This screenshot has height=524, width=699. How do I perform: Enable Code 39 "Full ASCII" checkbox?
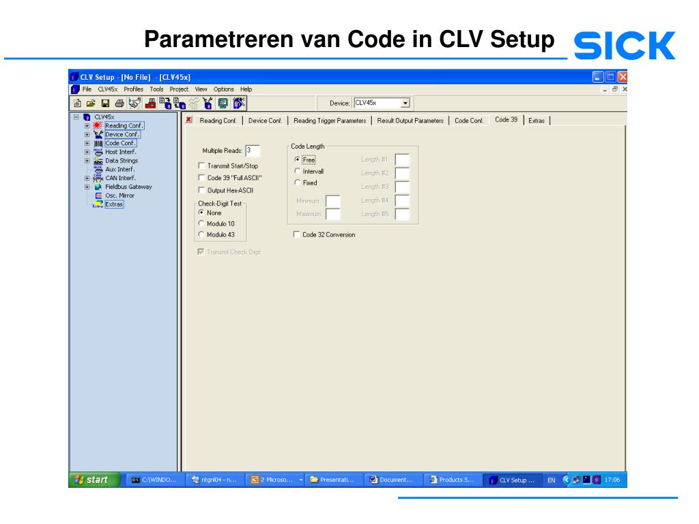201,178
